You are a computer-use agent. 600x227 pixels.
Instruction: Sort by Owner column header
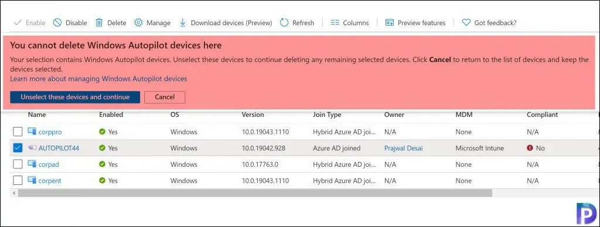pos(394,115)
